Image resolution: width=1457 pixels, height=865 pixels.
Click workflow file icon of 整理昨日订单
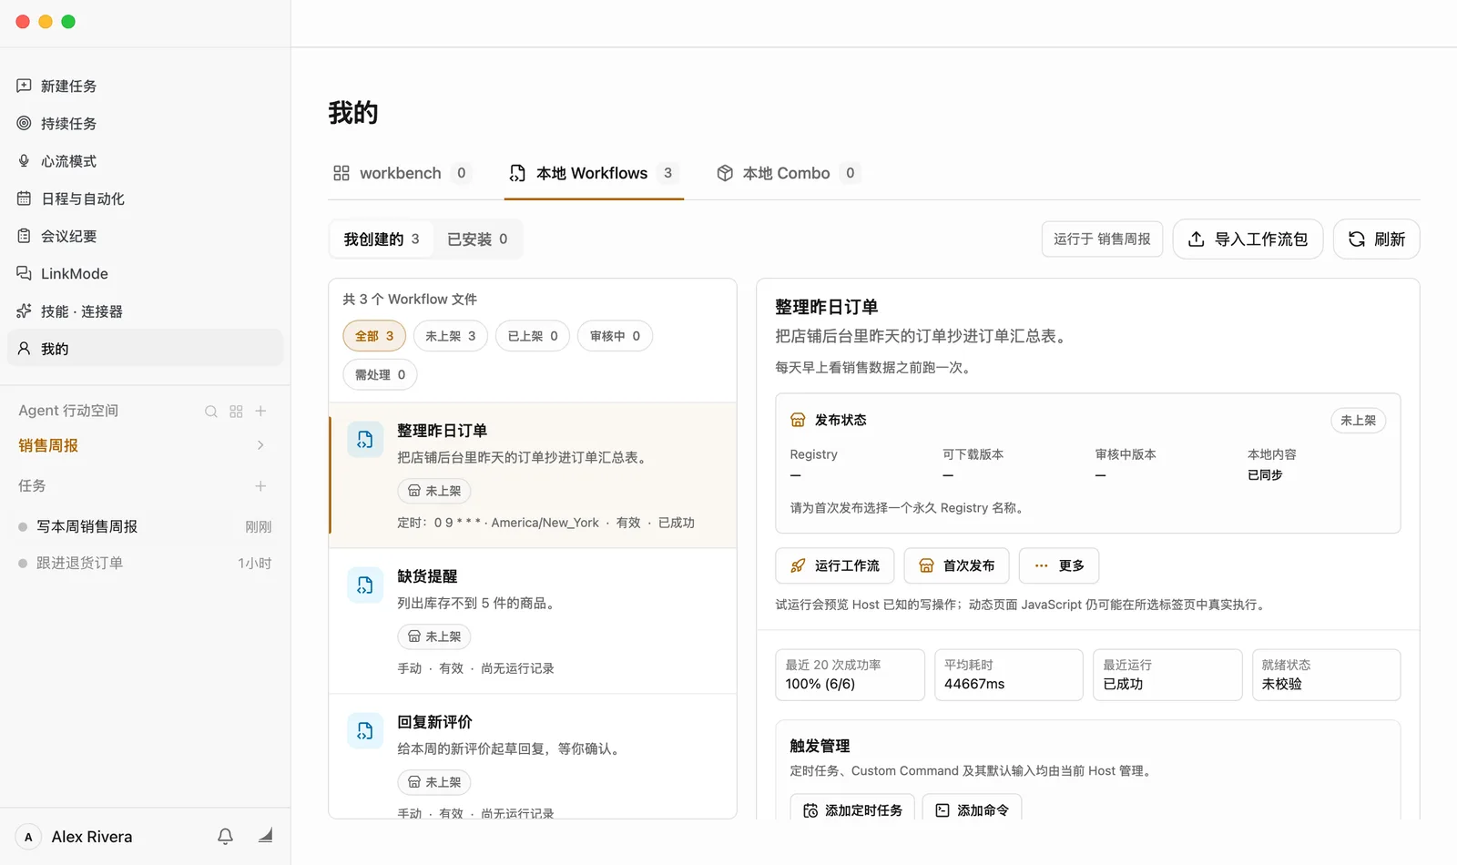365,440
